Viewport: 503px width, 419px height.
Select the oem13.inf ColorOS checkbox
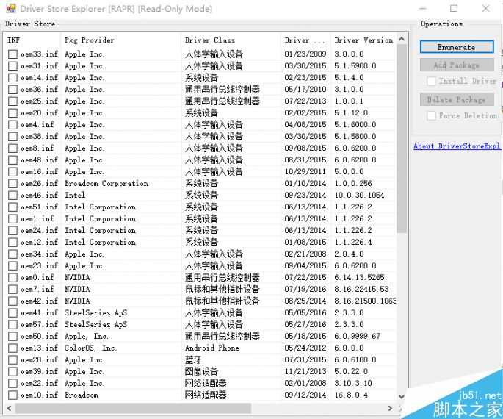pyautogui.click(x=12, y=348)
